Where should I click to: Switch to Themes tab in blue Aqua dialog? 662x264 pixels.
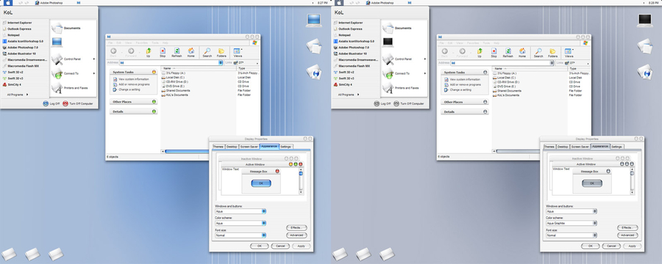[x=218, y=147]
